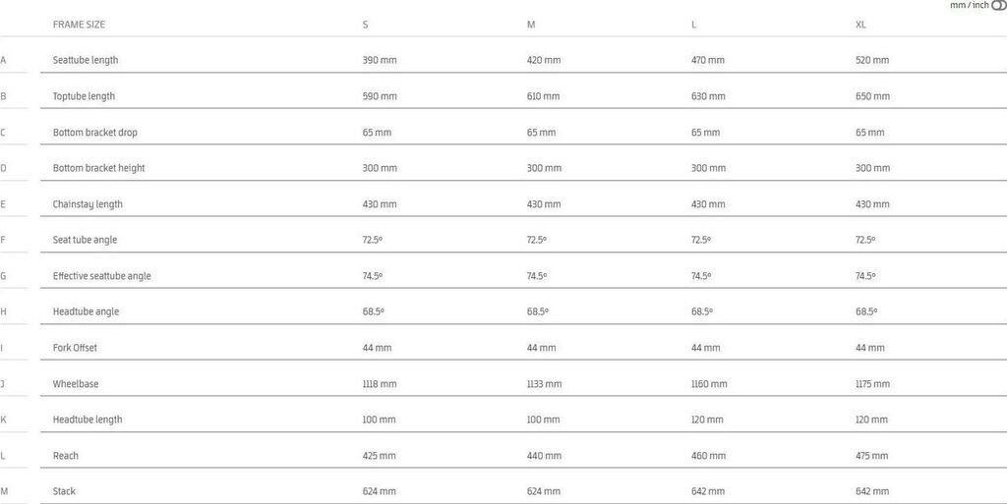This screenshot has height=504, width=1007.
Task: Select the S frame size column header
Action: coord(366,25)
